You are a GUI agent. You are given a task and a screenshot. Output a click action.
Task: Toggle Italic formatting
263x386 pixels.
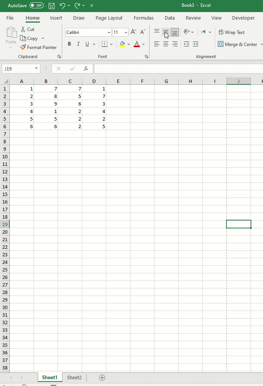click(78, 44)
